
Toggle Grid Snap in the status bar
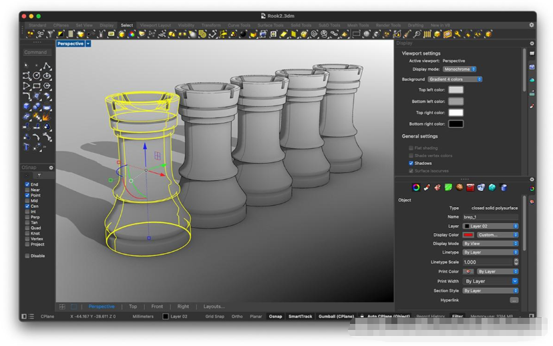(x=215, y=317)
